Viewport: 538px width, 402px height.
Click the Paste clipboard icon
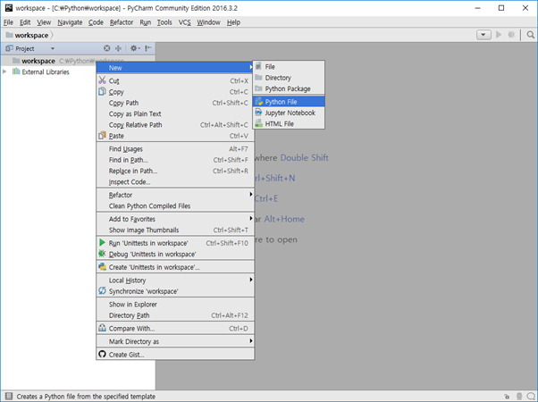click(102, 136)
